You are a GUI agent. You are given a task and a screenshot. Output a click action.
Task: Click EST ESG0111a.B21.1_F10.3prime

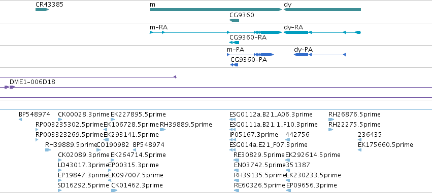[x=274, y=125]
